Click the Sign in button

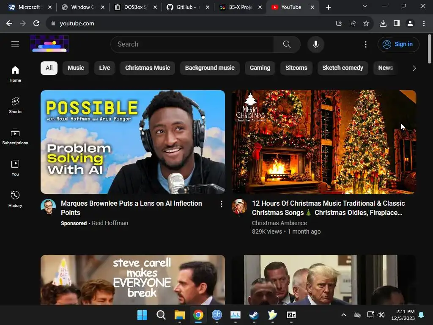398,44
